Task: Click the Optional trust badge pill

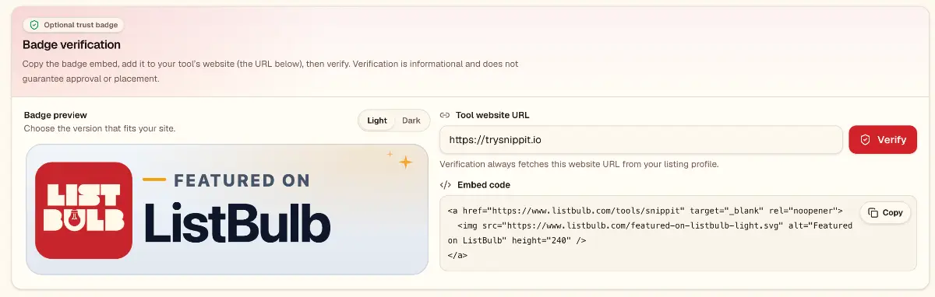Action: click(x=74, y=25)
